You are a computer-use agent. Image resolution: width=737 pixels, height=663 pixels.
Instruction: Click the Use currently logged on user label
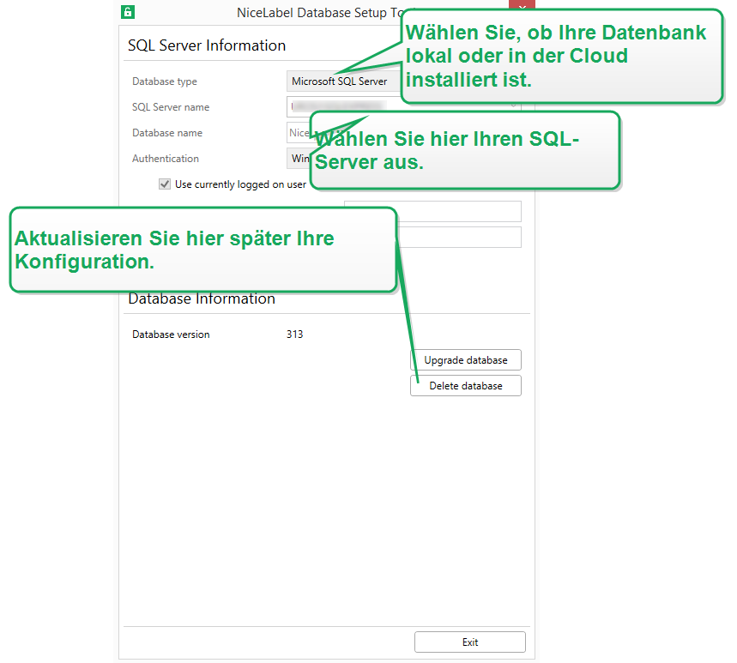pos(240,184)
